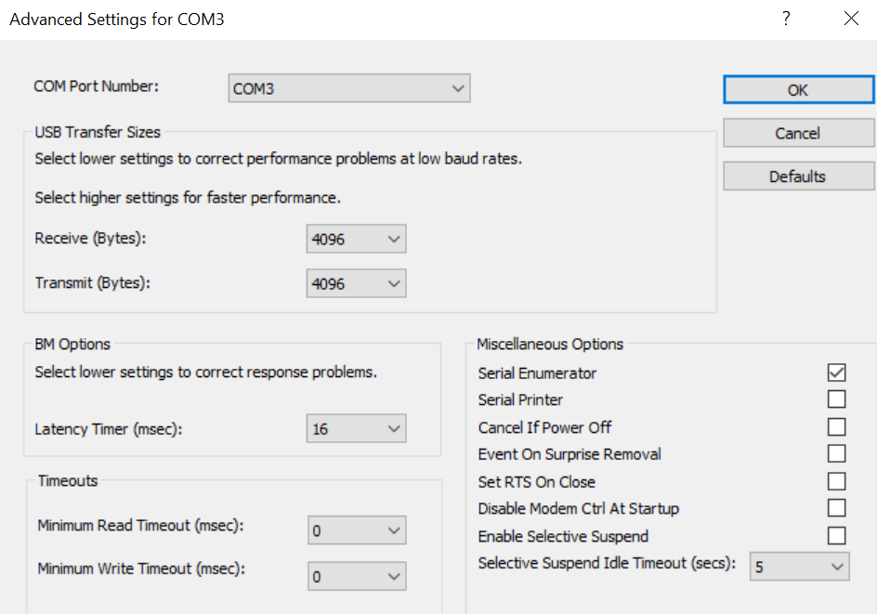Enable Event On Surprise Removal
The width and height of the screenshot is (877, 614).
click(837, 454)
